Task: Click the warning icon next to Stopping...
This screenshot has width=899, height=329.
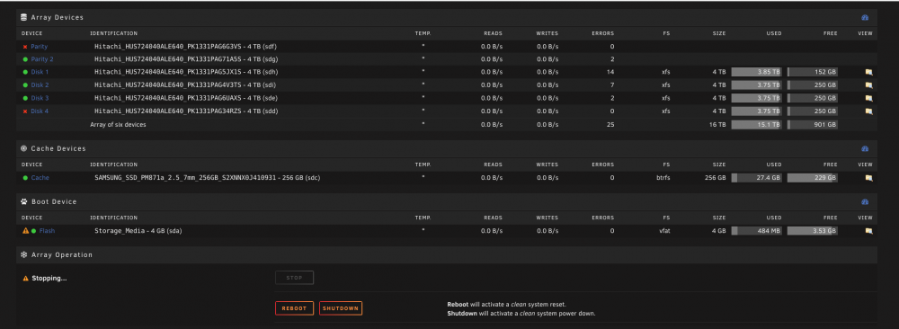Action: coord(25,279)
